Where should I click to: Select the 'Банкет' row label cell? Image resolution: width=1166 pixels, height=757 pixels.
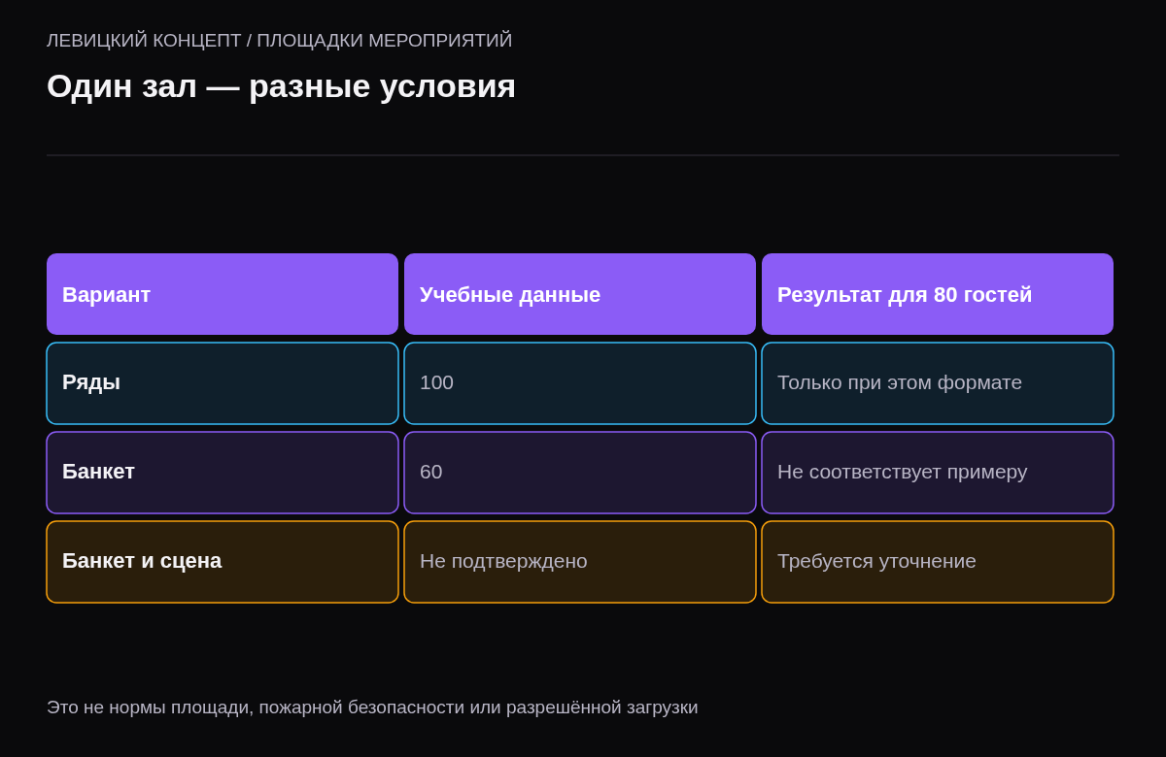click(x=223, y=473)
